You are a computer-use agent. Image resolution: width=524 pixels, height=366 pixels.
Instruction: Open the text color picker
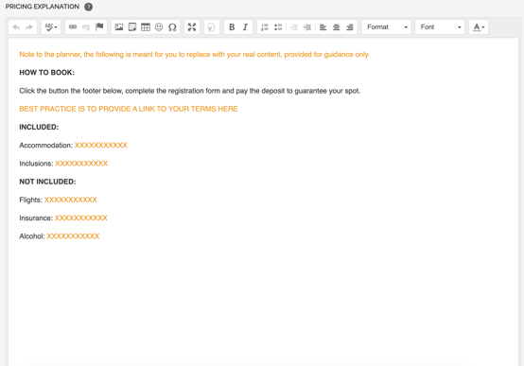479,27
